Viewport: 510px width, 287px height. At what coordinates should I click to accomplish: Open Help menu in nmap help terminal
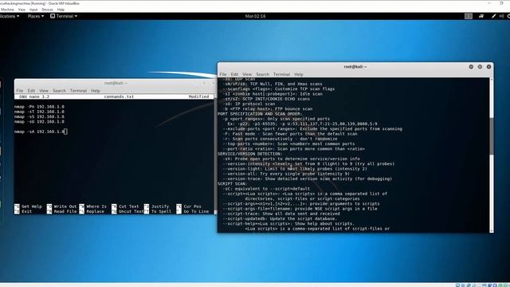(299, 74)
